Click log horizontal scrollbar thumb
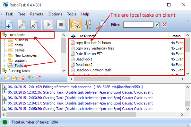191x127 pixels. [x=71, y=114]
